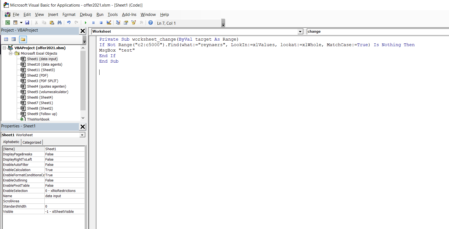449x229 pixels.
Task: Close the Properties - Sheet1 panel
Action: pyautogui.click(x=83, y=127)
